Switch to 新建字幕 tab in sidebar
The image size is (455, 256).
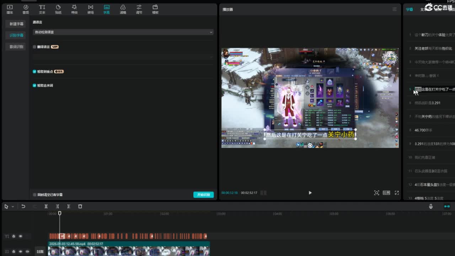tap(16, 24)
